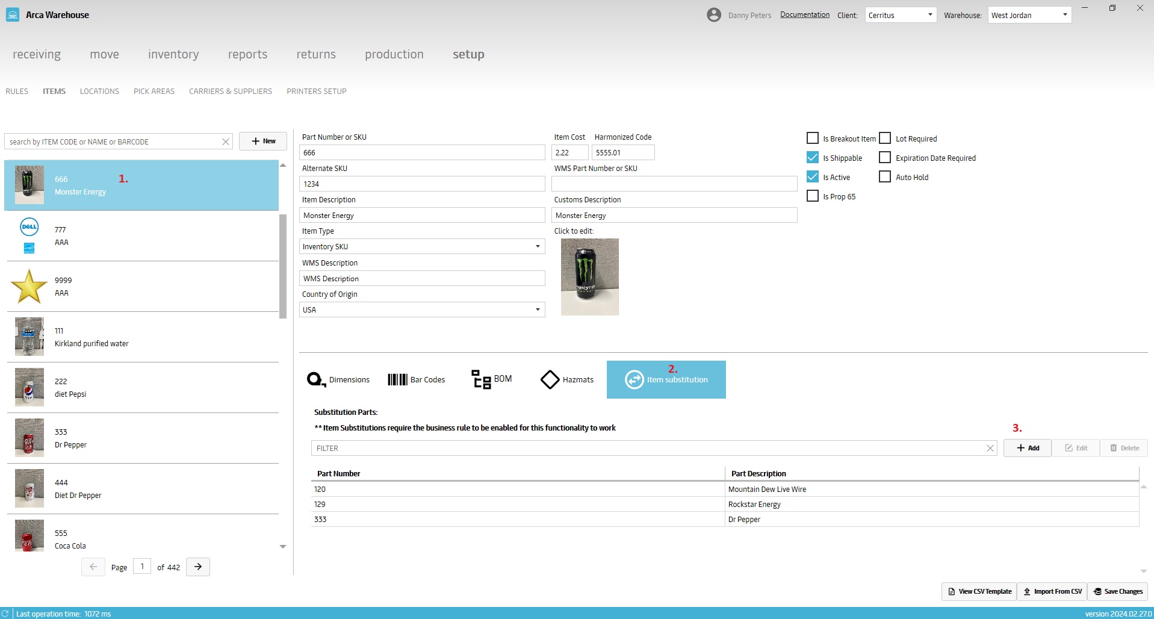Click the Diet Dr Pepper can thumbnail
The height and width of the screenshot is (619, 1154).
click(29, 489)
